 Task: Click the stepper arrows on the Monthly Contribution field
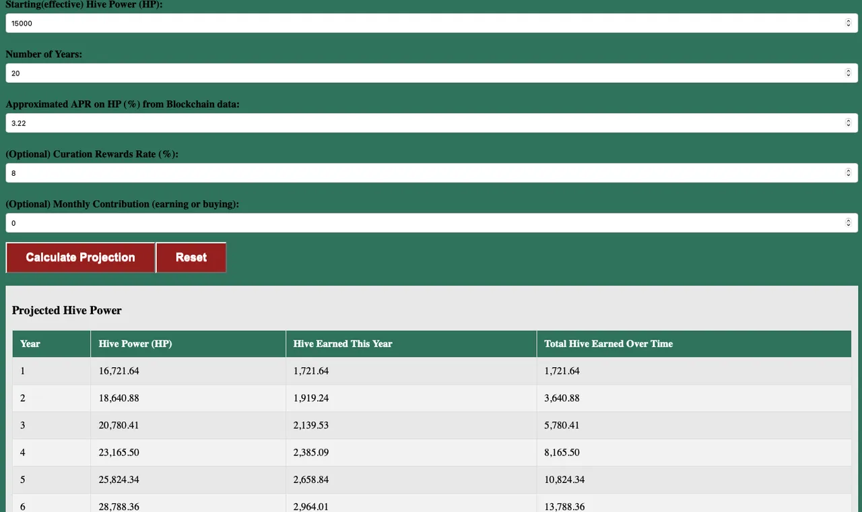point(849,223)
